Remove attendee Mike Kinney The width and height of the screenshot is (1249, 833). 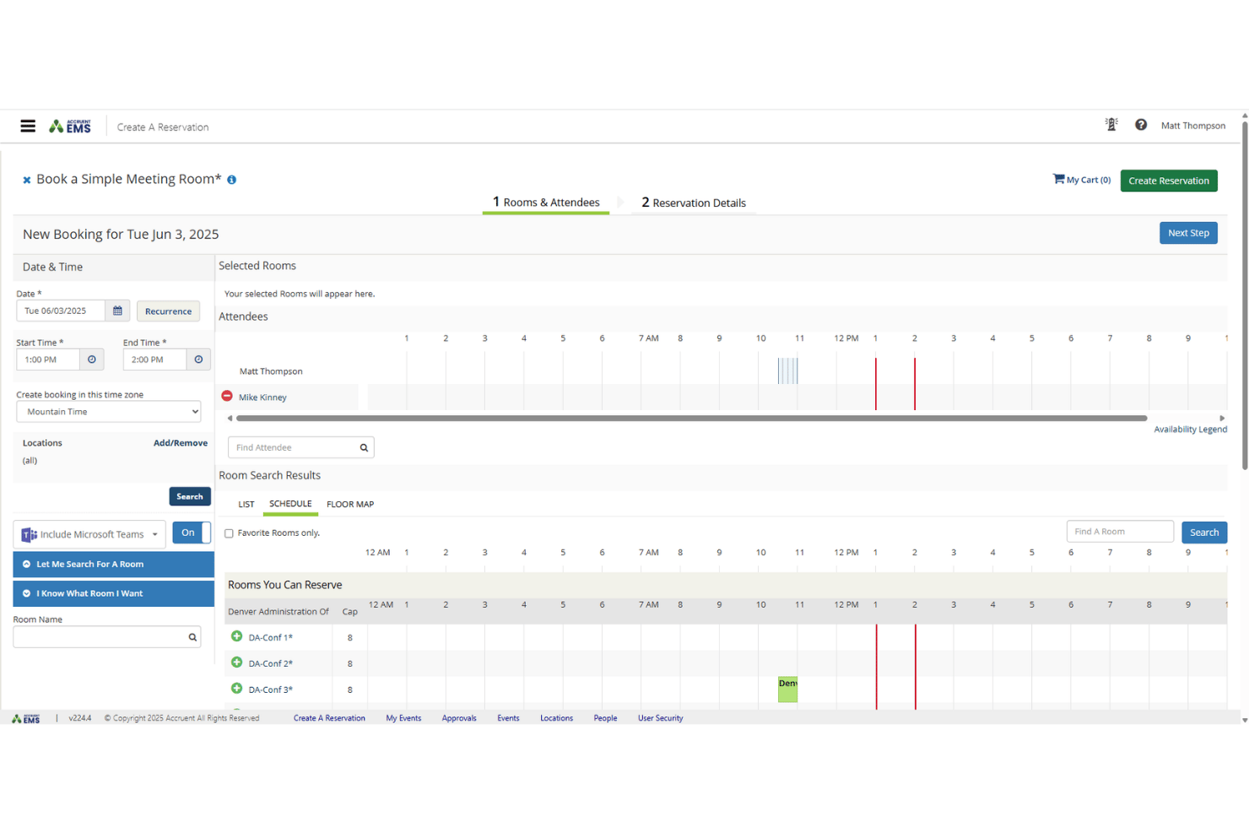tap(227, 396)
